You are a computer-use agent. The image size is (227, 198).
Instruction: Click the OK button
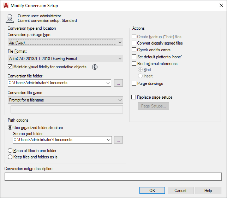click(x=152, y=191)
